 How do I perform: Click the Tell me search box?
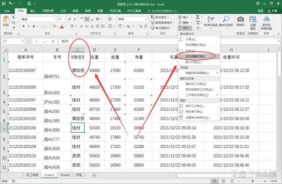coord(163,11)
